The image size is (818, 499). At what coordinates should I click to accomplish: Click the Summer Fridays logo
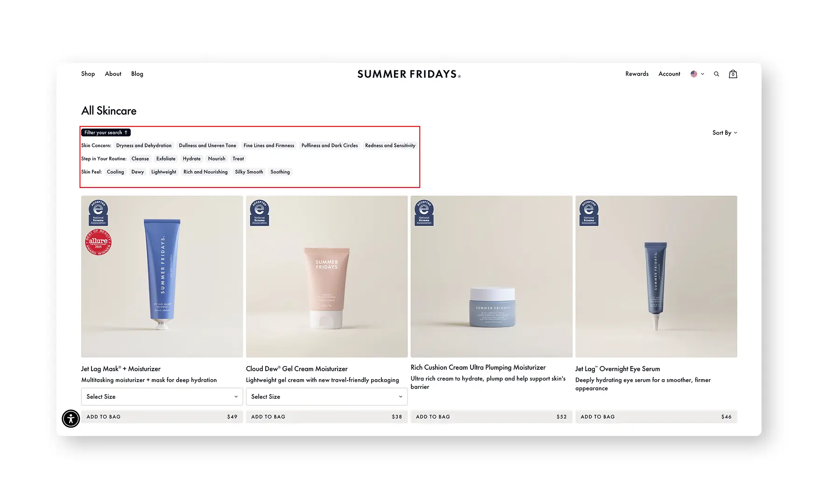pos(409,74)
